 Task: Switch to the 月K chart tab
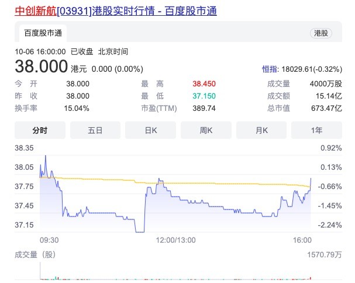[261, 130]
